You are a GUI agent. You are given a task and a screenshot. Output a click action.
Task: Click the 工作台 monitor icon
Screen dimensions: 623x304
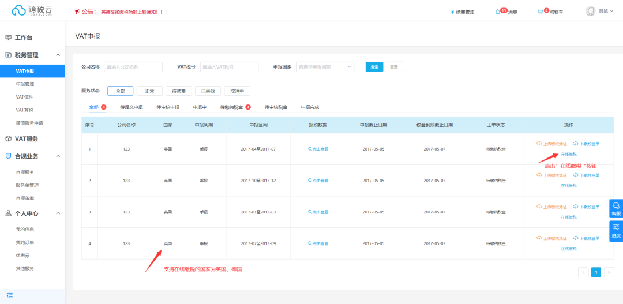pos(8,37)
